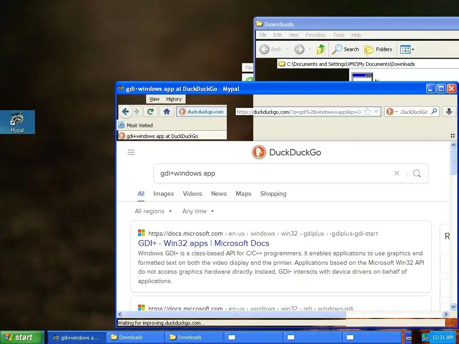
Task: Go back using Mypal's back arrow
Action: click(126, 112)
